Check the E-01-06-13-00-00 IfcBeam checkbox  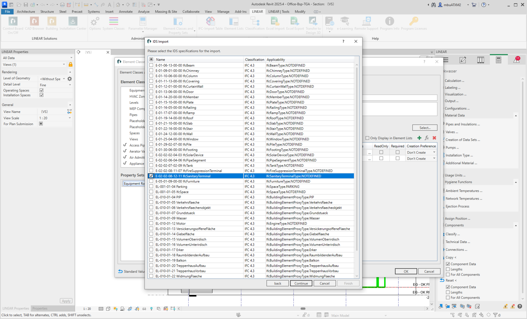point(151,65)
